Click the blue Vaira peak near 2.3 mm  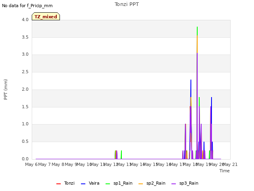point(191,80)
